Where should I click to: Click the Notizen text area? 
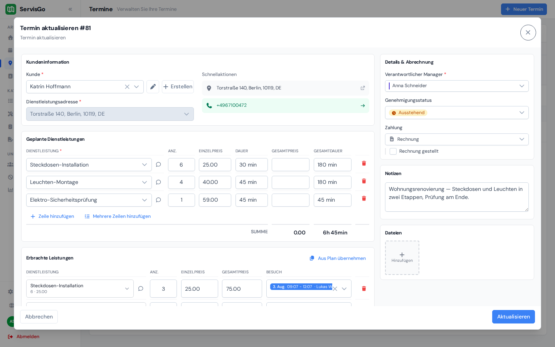457,197
